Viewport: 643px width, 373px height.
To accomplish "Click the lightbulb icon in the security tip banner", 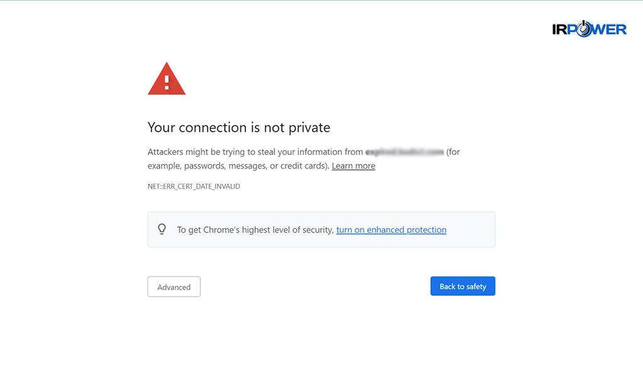I will click(162, 229).
